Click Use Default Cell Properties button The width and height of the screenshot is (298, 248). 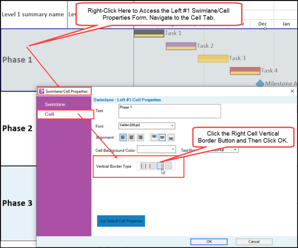coord(121,221)
